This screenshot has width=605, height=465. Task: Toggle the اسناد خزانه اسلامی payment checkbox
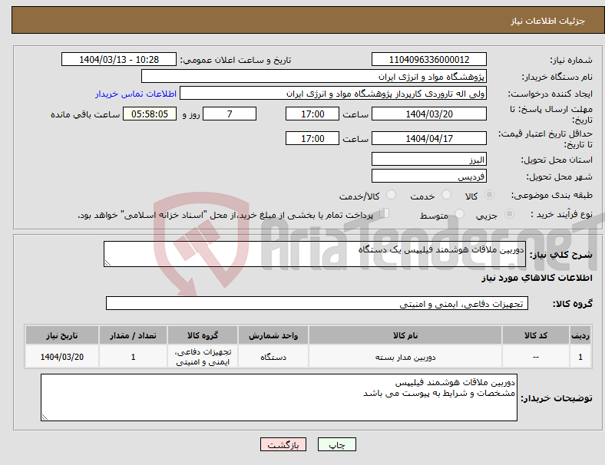[385, 213]
